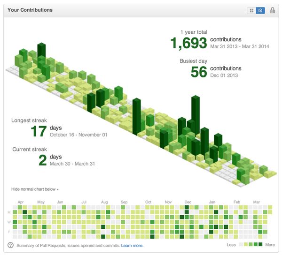Click the pale yellow-green legend swatch
This screenshot has width=282, height=256.
pyautogui.click(x=246, y=244)
